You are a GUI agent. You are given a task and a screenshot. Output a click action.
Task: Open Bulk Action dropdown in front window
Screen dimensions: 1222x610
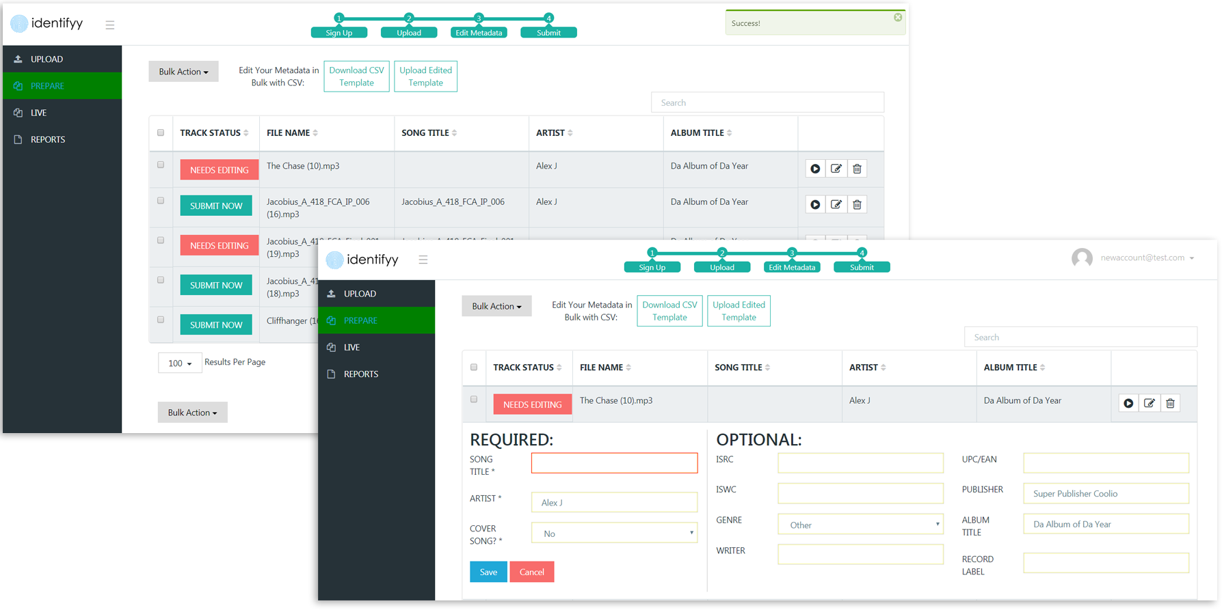click(496, 306)
